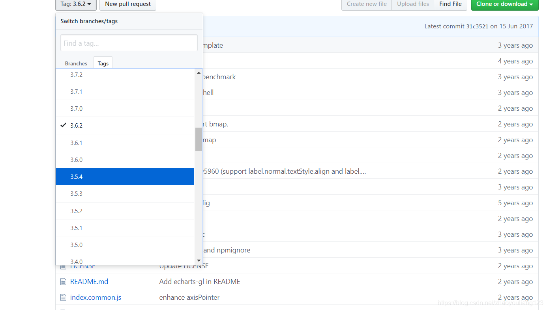547x310 pixels.
Task: Click the checkmark icon beside 3.6.2
Action: (63, 125)
